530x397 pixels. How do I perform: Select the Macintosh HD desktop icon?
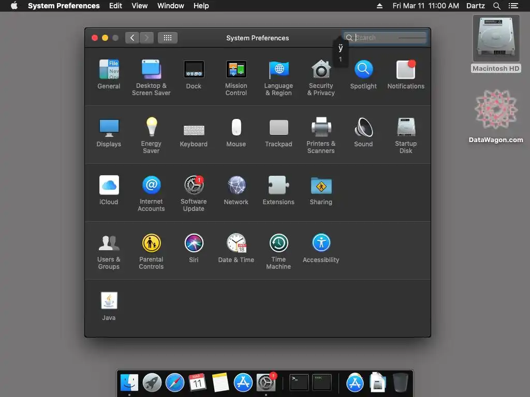point(496,44)
